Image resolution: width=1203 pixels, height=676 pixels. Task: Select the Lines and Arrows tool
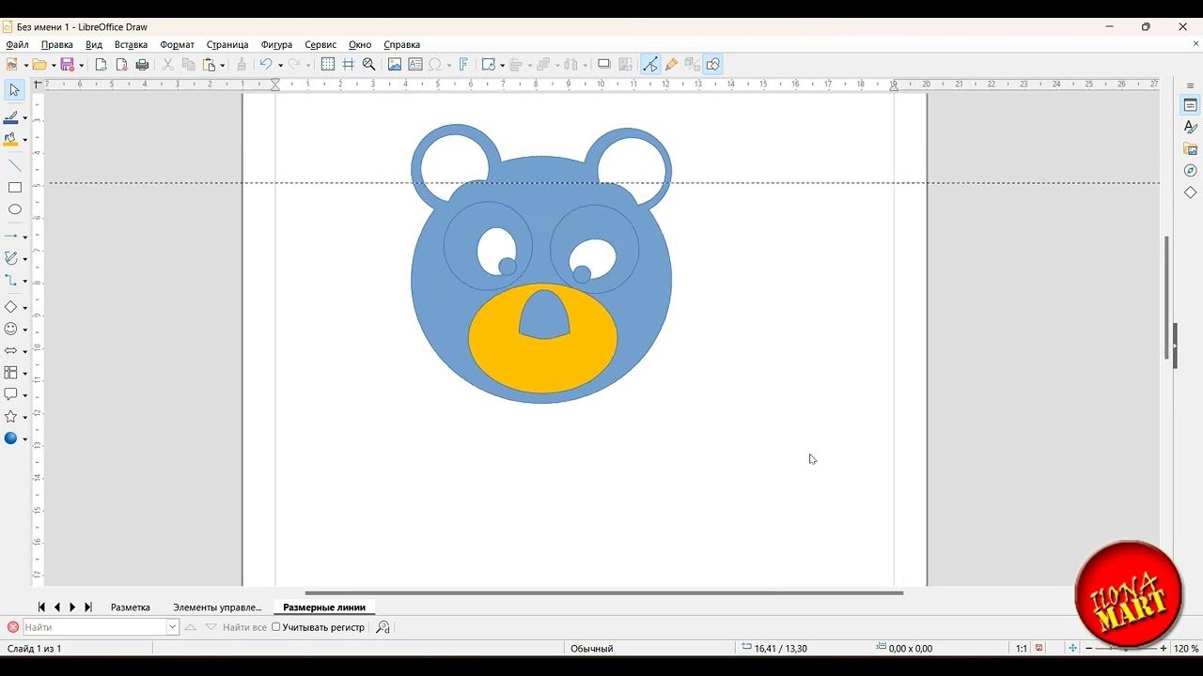point(11,237)
